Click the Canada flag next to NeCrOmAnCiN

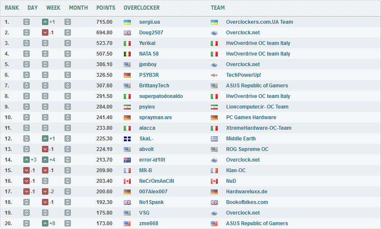coord(127,181)
